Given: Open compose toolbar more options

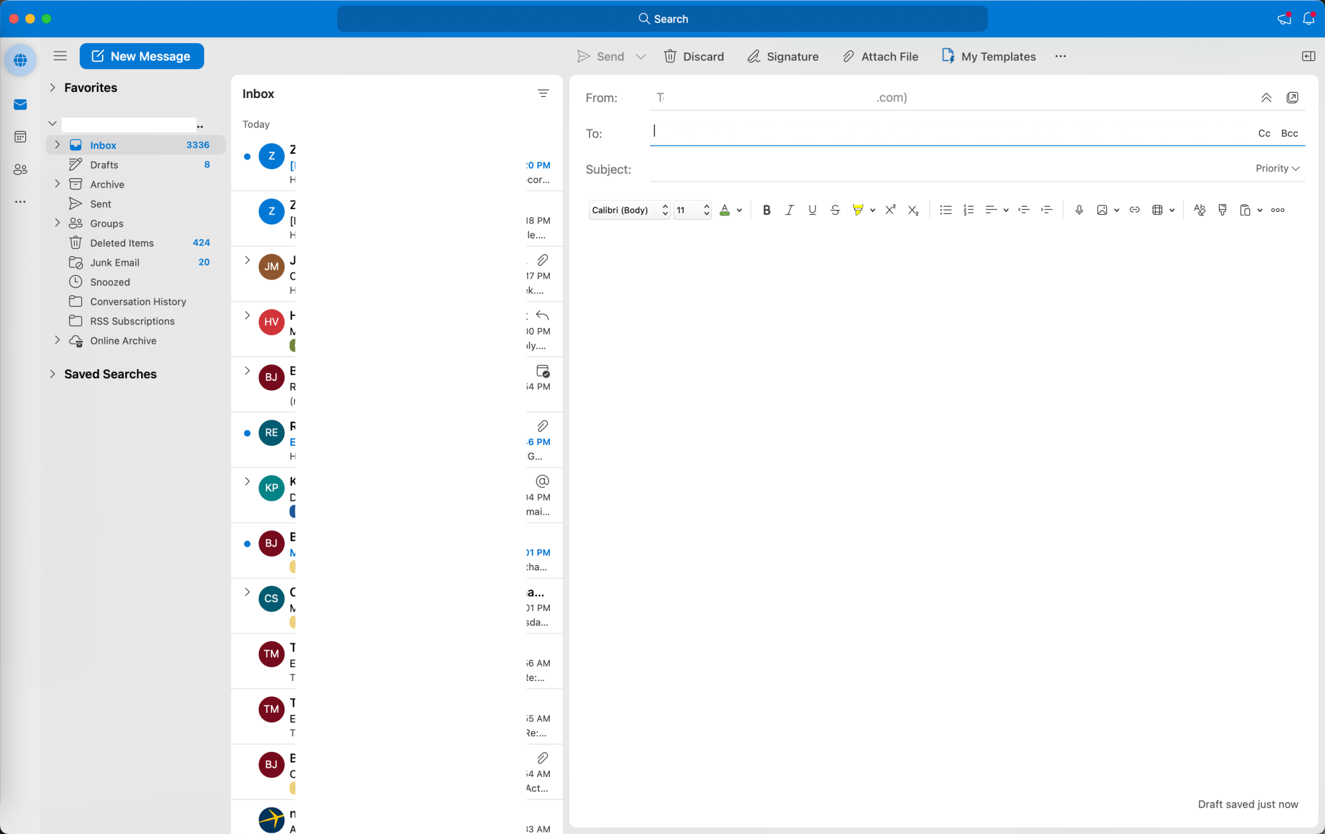Looking at the screenshot, I should [x=1061, y=56].
